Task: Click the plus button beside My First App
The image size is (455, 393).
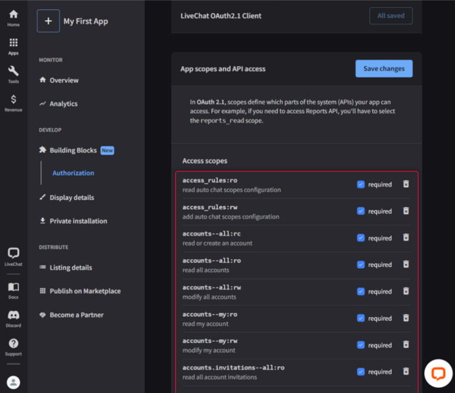Action: [x=49, y=21]
